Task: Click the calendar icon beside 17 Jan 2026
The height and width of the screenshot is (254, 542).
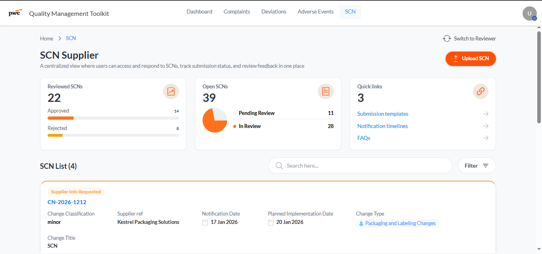Action: click(x=205, y=222)
